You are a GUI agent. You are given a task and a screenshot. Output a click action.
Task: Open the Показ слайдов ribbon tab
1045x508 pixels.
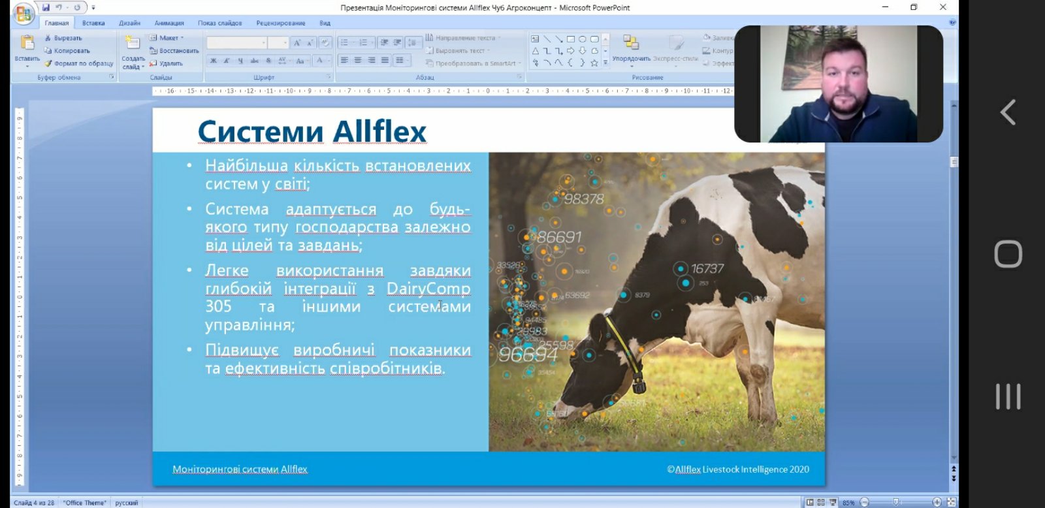coord(220,23)
